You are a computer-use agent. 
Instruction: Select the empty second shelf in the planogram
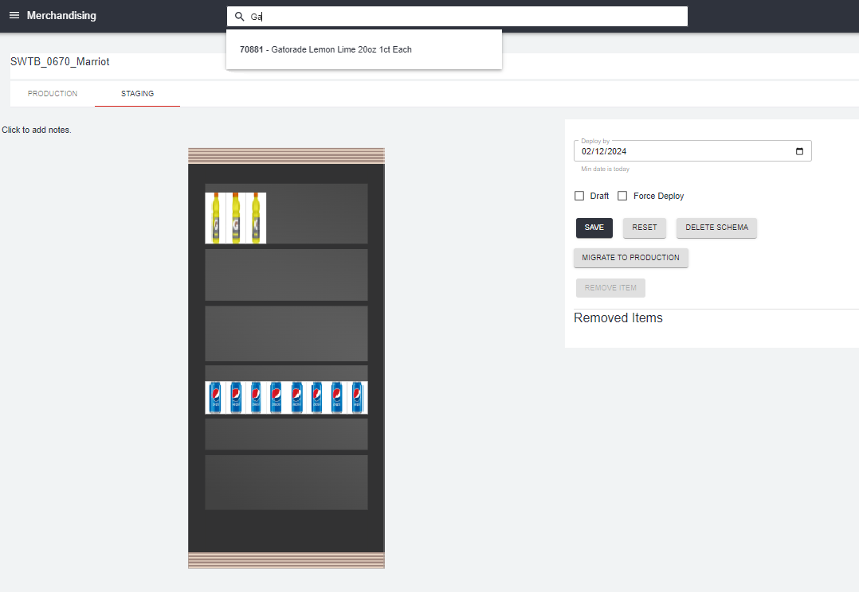pyautogui.click(x=286, y=275)
